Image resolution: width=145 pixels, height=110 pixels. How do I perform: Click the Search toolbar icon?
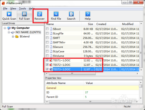[x=71, y=14]
